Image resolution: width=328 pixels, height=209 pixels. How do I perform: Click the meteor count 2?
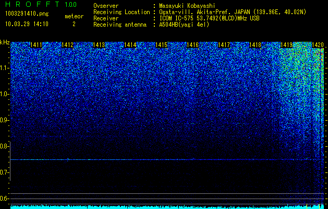pos(74,24)
